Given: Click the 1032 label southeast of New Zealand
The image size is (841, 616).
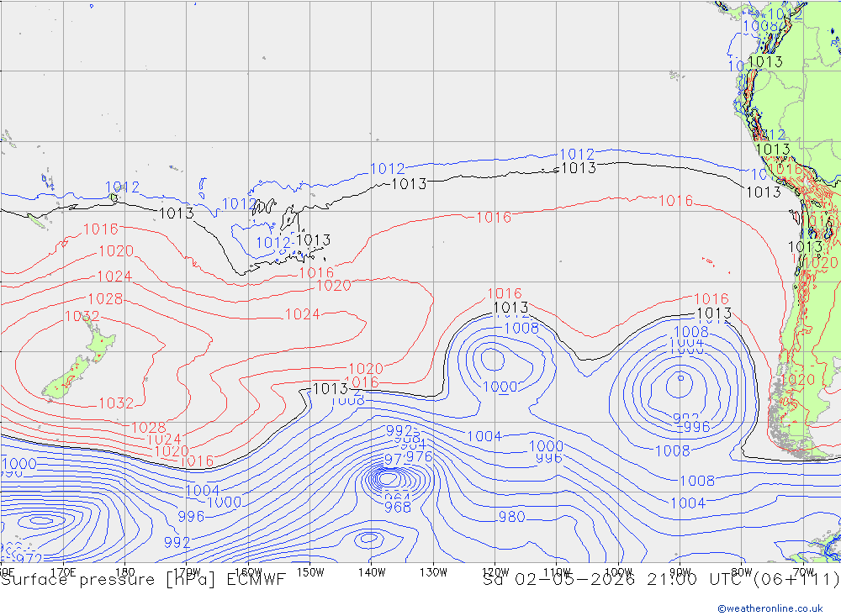Looking at the screenshot, I should 116,403.
